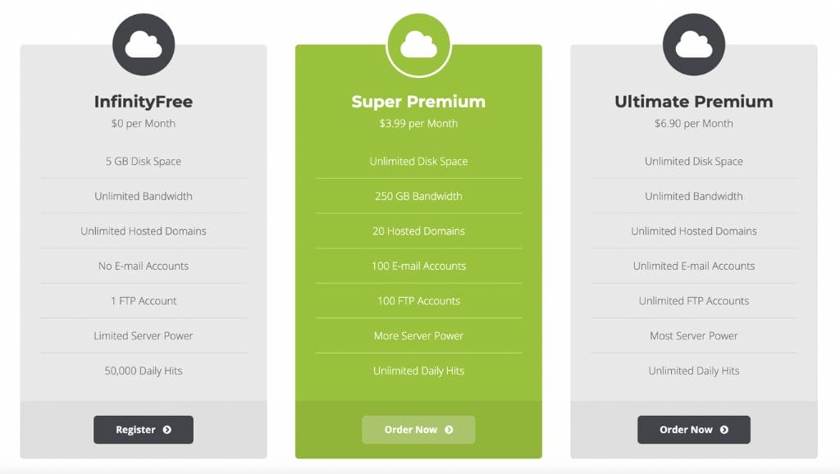Click the dark circle badge on the InfinityFree card
Screen dimensions: 840x474
pos(144,43)
